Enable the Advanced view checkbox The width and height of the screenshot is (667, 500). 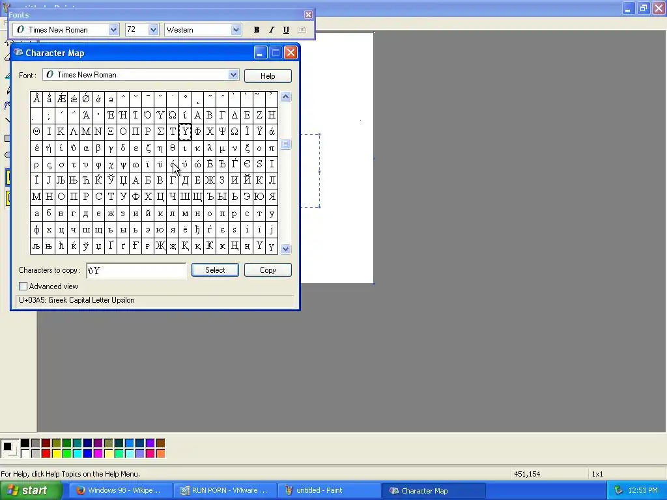coord(23,286)
